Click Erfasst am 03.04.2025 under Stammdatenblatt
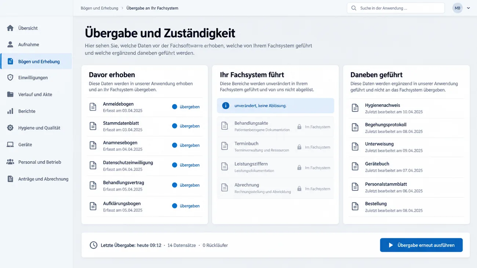 tap(123, 130)
